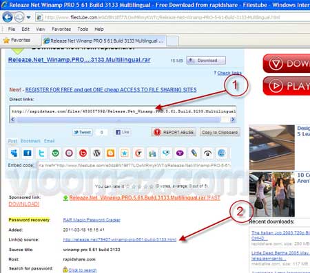
Task: Click the upload-arrow icon on the Download button
Action: 191,61
